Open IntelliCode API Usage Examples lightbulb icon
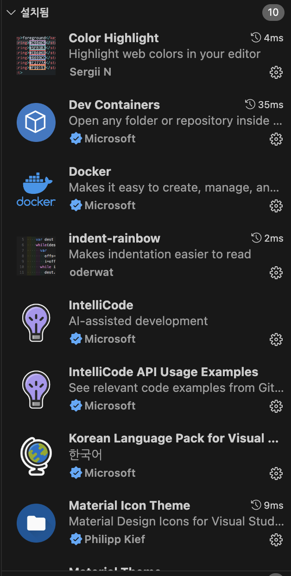Image resolution: width=291 pixels, height=576 pixels. (36, 390)
